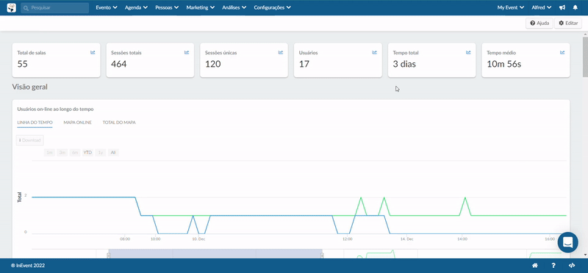Image resolution: width=588 pixels, height=273 pixels.
Task: Click the Tempo médio value 10m 56s
Action: (504, 64)
